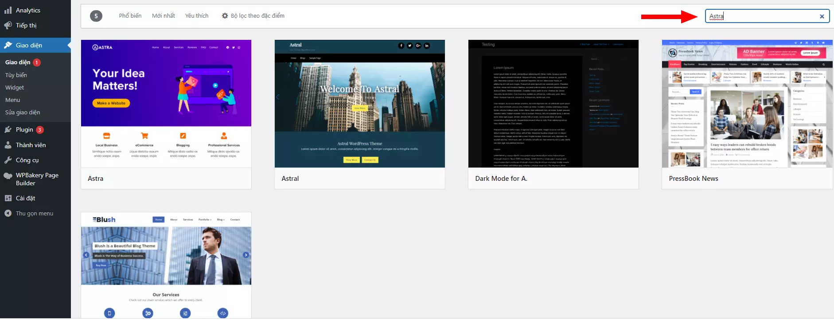Open the PressBook News theme thumbnail
834x320 pixels.
point(748,104)
